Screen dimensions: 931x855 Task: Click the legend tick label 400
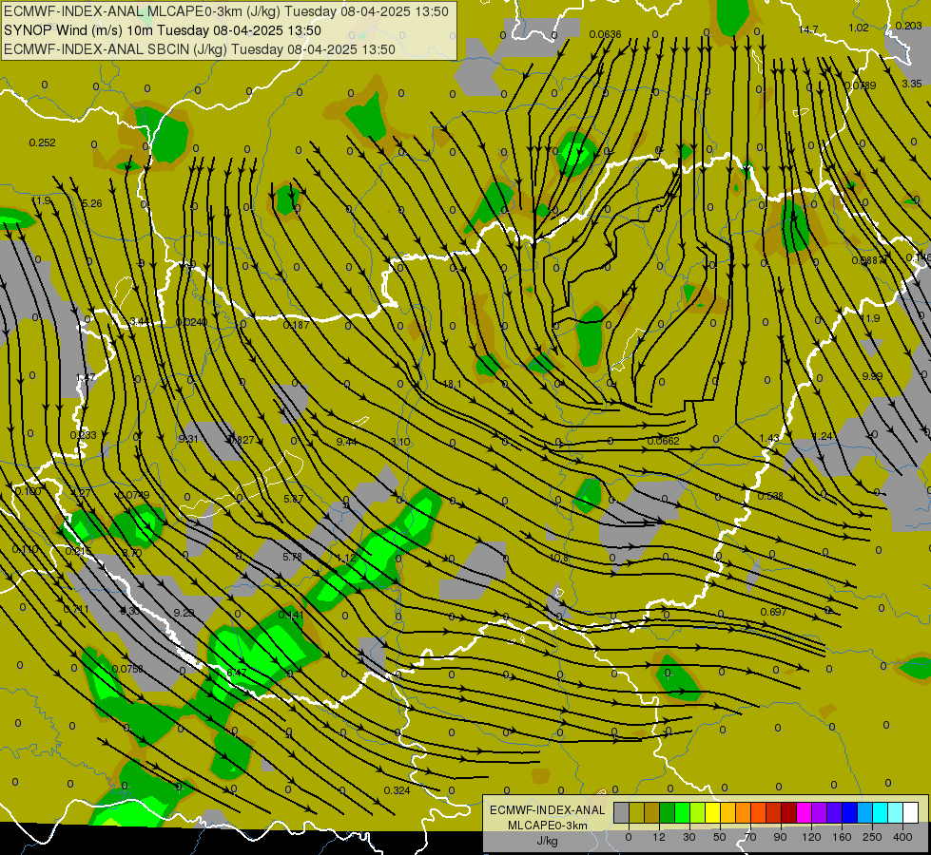tap(902, 837)
